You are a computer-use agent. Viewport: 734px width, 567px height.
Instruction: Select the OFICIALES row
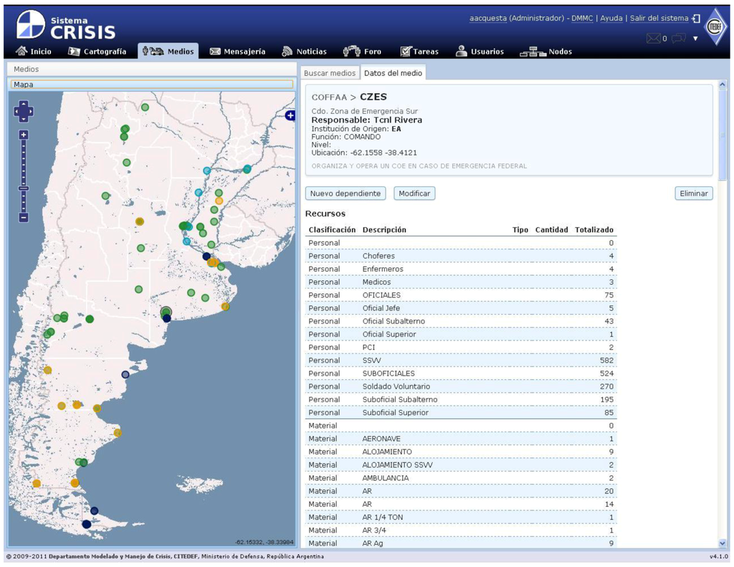(461, 295)
